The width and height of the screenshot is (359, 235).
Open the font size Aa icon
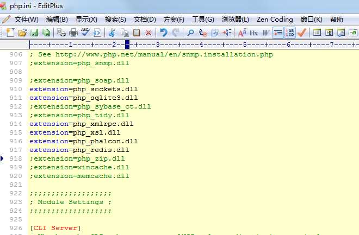tap(242, 33)
